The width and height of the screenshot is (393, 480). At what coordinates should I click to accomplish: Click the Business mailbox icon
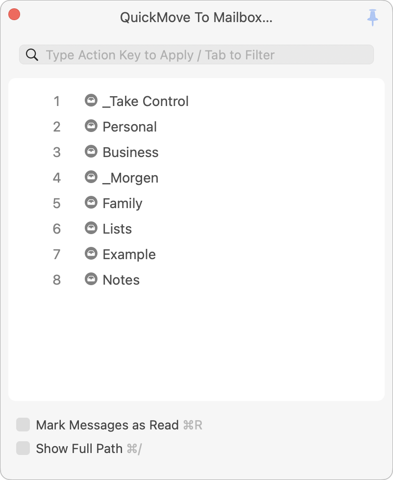pyautogui.click(x=91, y=152)
